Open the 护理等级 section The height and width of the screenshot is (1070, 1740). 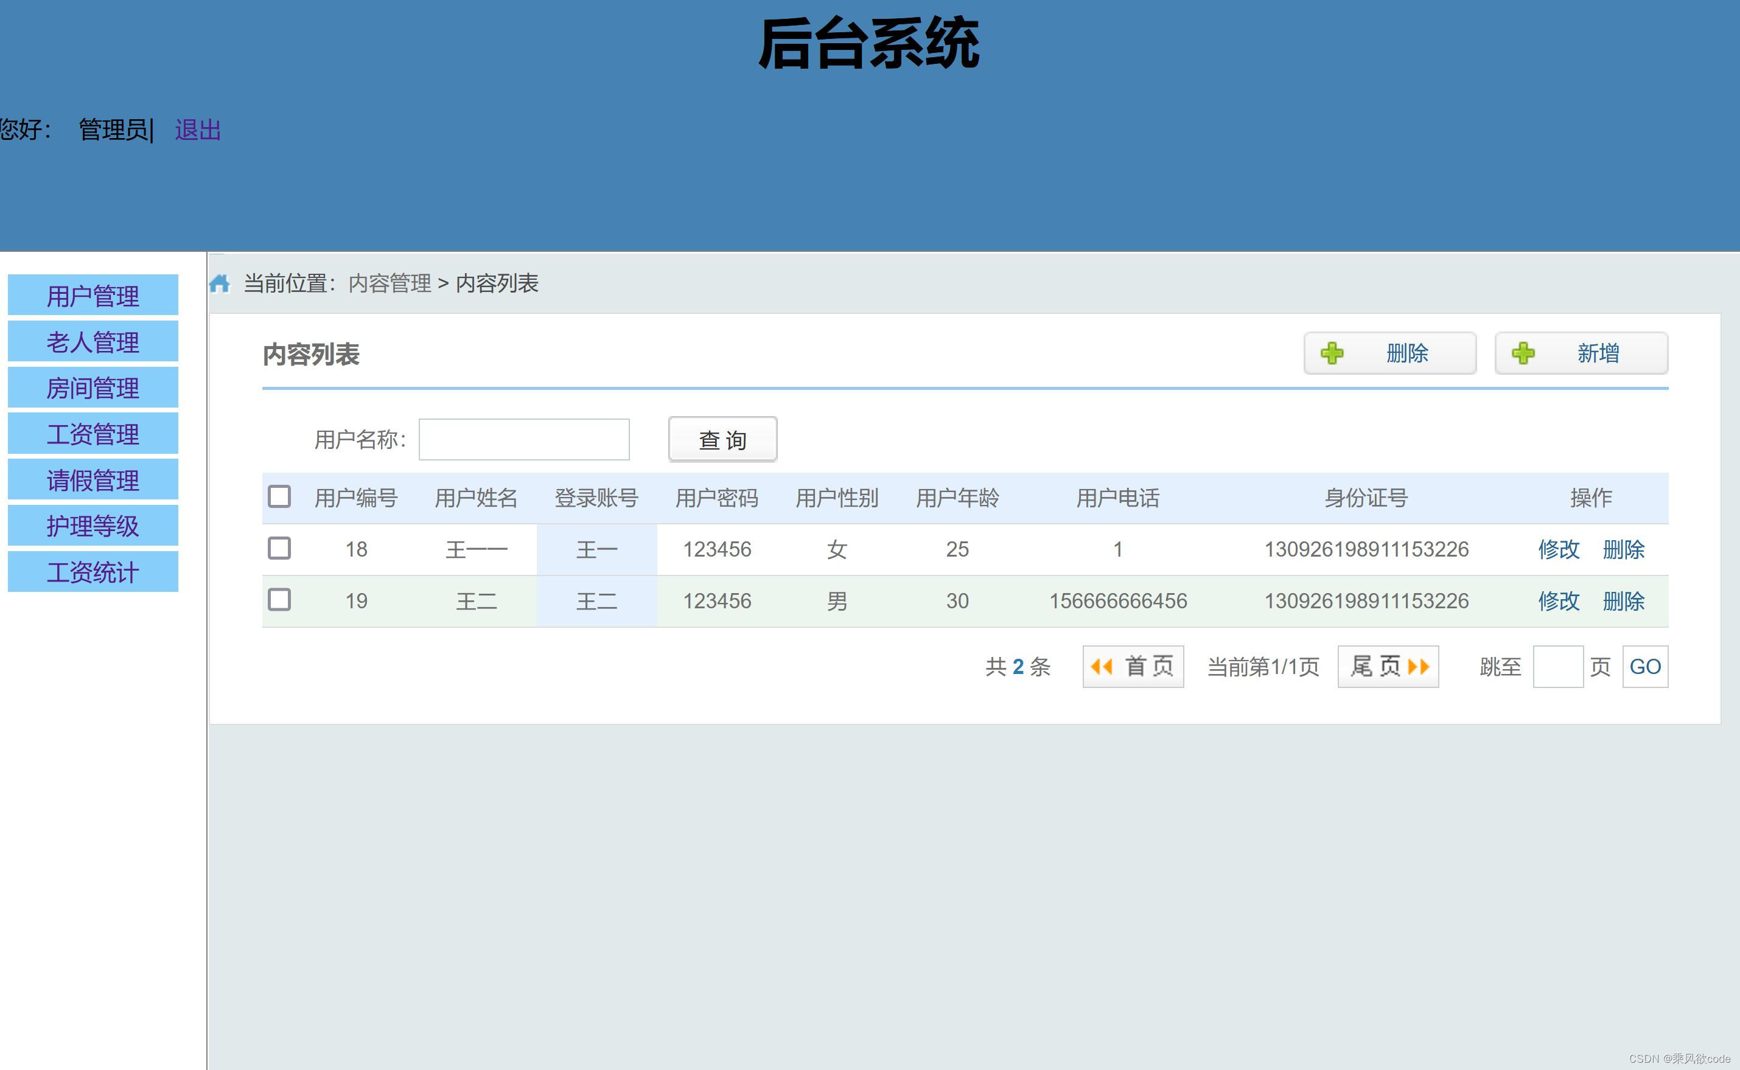(x=93, y=526)
